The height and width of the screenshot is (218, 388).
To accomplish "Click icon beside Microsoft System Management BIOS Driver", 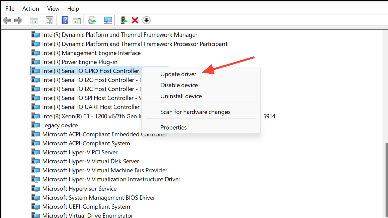I will point(36,198).
